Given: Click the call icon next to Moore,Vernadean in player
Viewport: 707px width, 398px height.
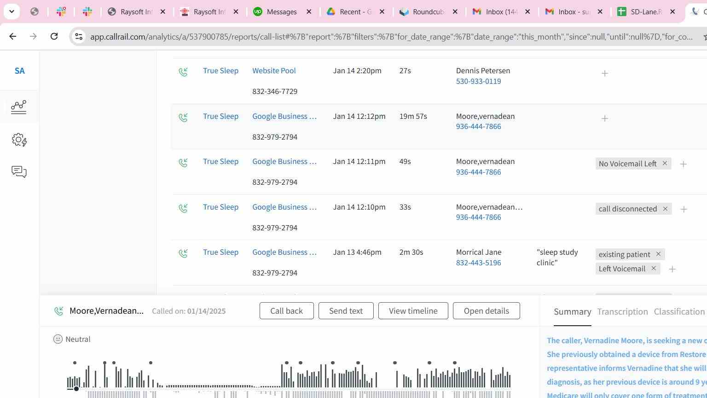Looking at the screenshot, I should point(58,311).
